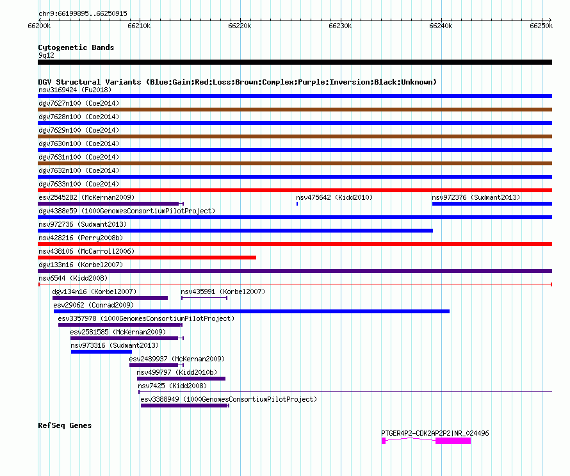Click the black 9q12 cytogenetic band bar
570x476 pixels.
pos(295,62)
